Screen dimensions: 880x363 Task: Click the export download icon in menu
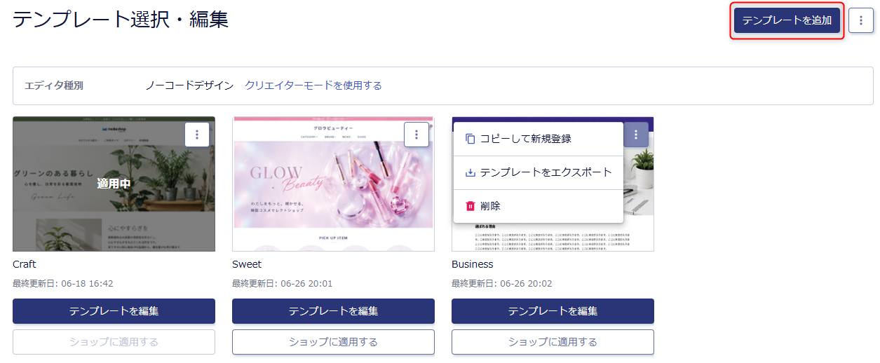coord(471,172)
